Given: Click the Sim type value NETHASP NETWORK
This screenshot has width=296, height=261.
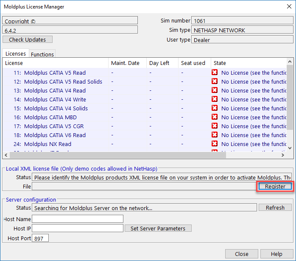Looking at the screenshot, I should coord(242,30).
